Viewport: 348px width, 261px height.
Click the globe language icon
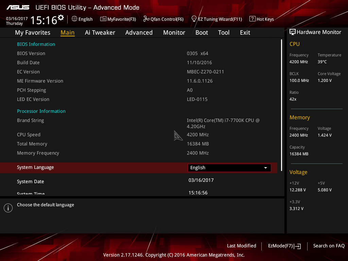[x=74, y=19]
